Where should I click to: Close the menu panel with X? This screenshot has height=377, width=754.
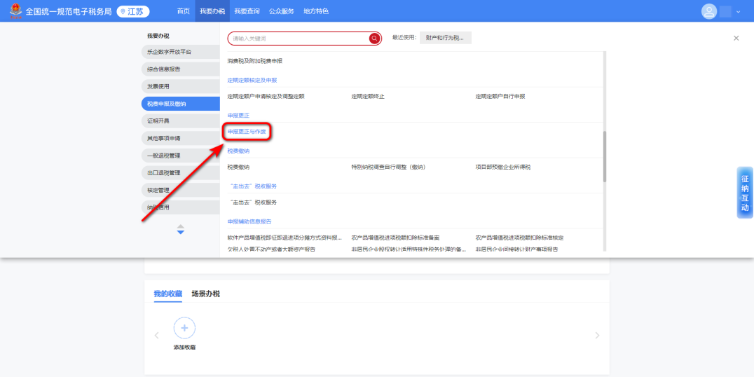[736, 39]
